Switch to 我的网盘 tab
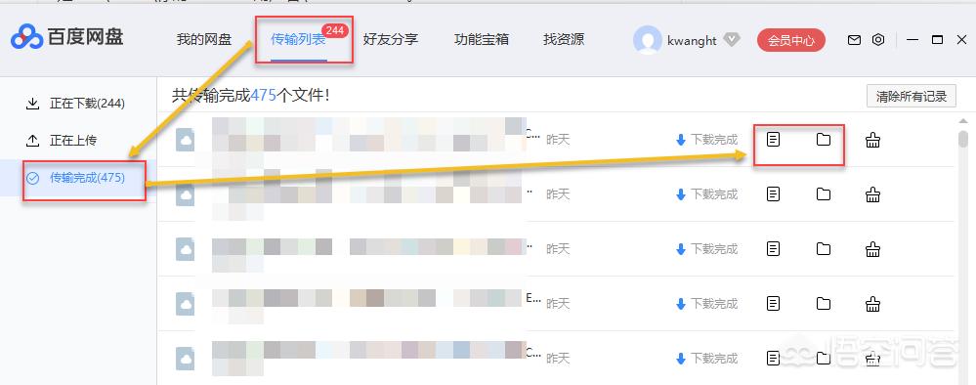 pos(203,40)
